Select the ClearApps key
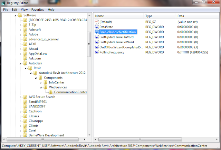 [36, 121]
